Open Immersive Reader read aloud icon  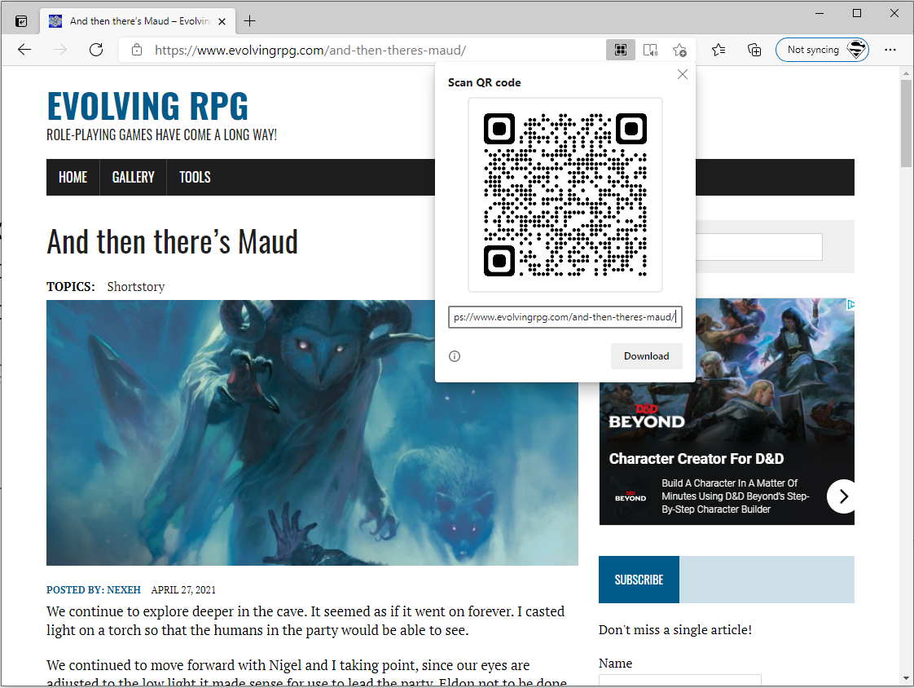[650, 51]
